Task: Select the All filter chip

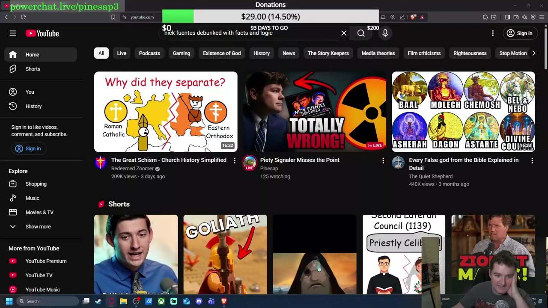Action: (x=101, y=53)
